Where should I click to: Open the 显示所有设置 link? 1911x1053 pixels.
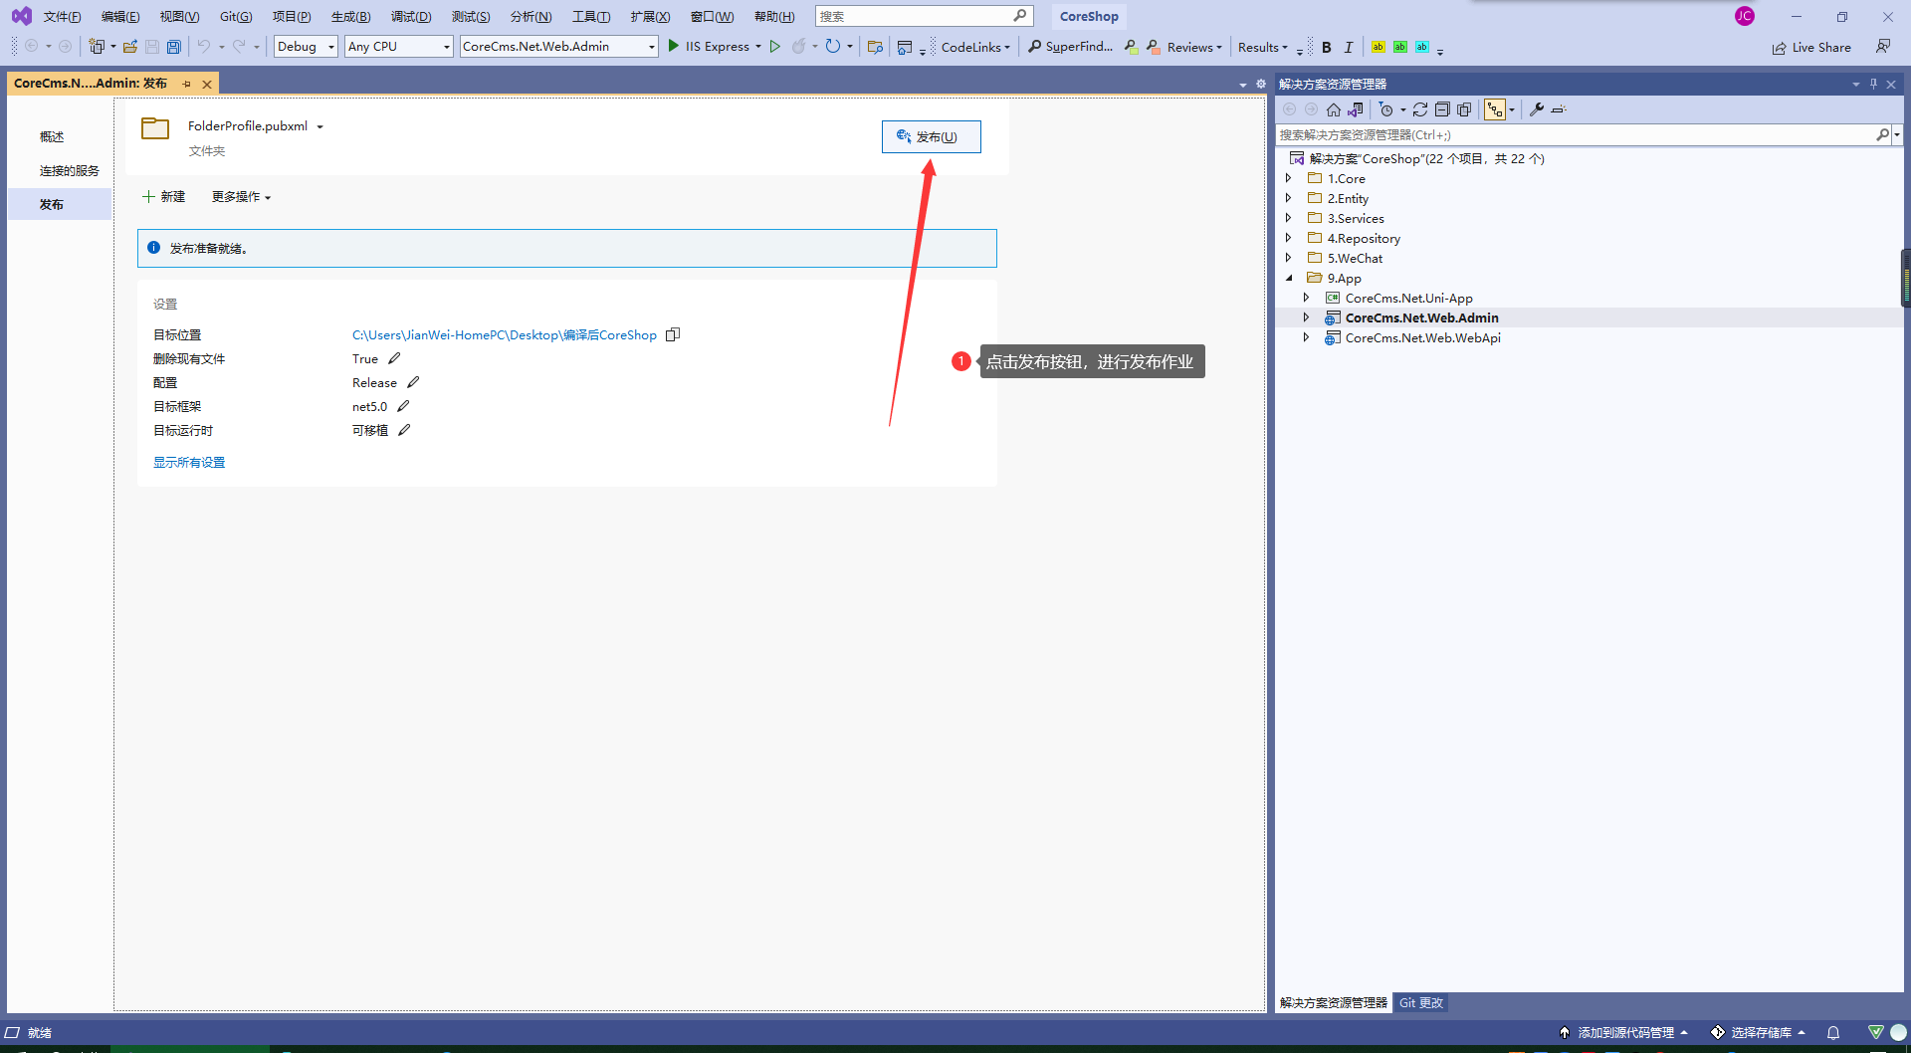click(189, 462)
